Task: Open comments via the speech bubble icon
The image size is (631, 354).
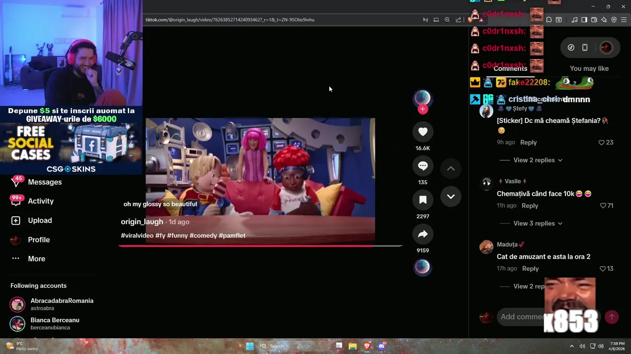Action: click(x=422, y=166)
